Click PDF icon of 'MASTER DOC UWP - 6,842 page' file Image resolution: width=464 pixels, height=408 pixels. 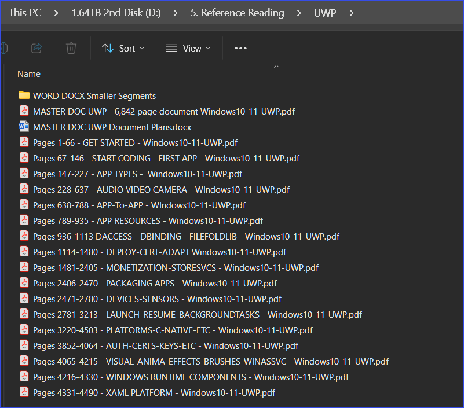(24, 111)
